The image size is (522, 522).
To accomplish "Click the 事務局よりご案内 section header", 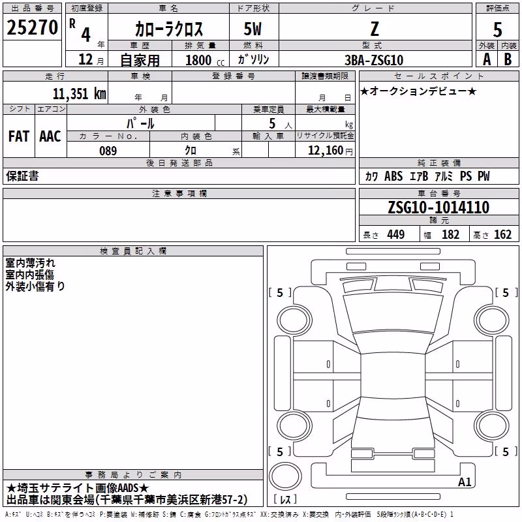I will [x=133, y=475].
